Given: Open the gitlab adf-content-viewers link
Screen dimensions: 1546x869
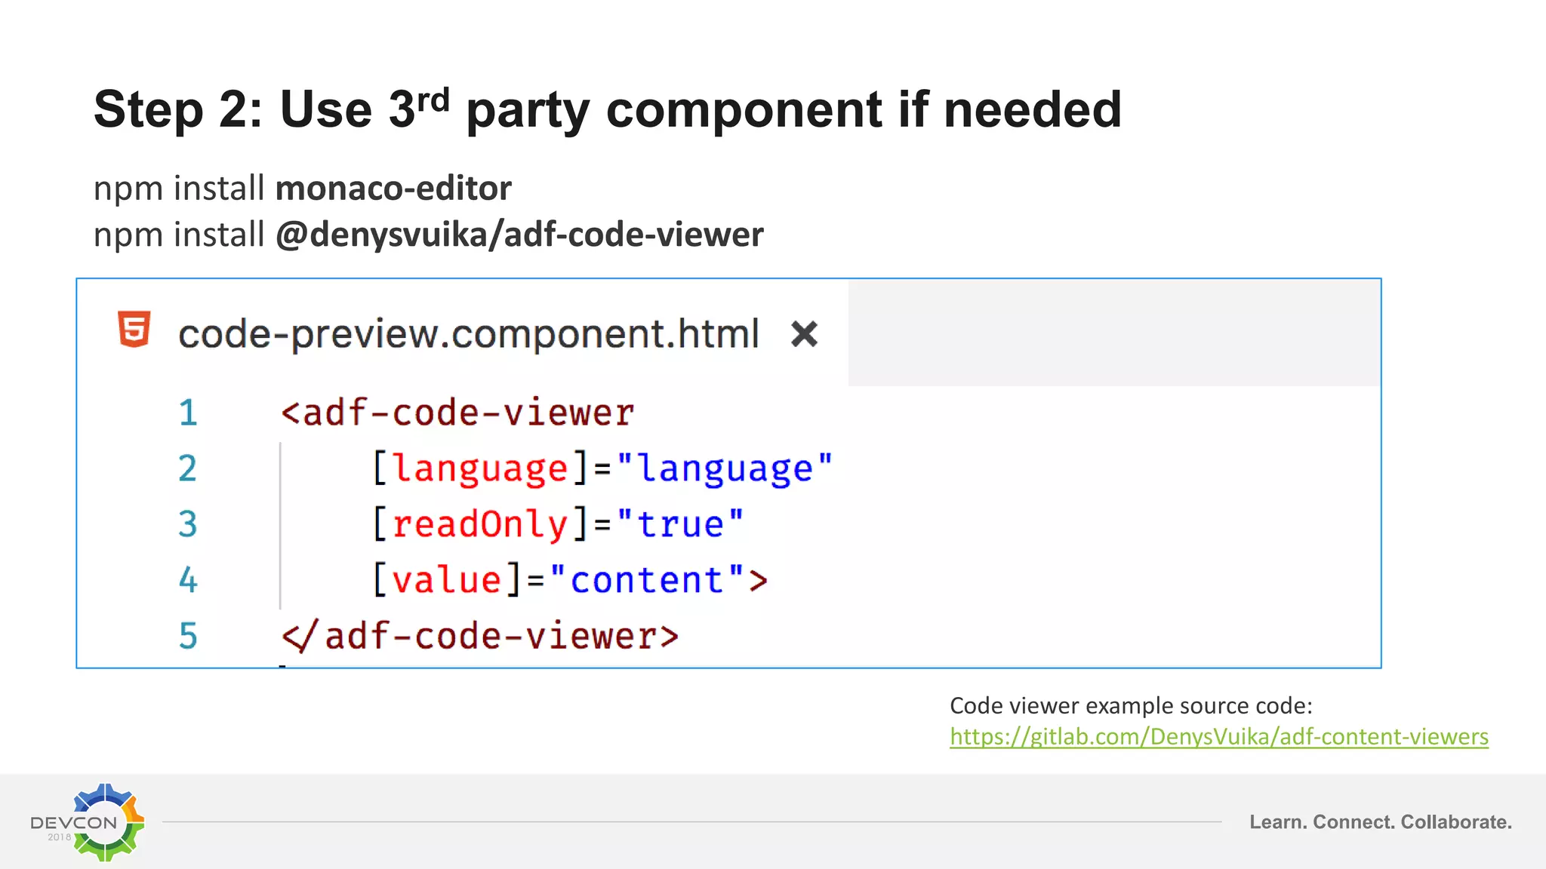Looking at the screenshot, I should point(1219,736).
